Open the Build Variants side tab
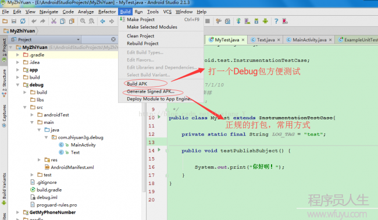The height and width of the screenshot is (220, 378). click(4, 189)
